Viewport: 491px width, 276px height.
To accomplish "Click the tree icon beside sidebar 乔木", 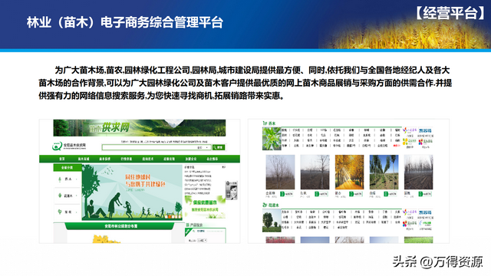I will [60, 179].
